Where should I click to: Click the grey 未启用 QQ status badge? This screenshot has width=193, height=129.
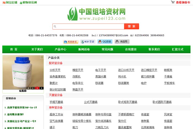[x=122, y=42]
